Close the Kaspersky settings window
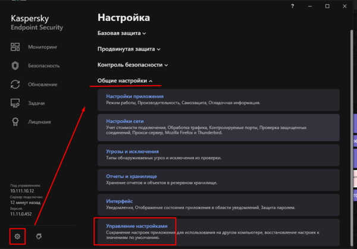Image resolution: width=357 pixels, height=249 pixels. pyautogui.click(x=345, y=6)
